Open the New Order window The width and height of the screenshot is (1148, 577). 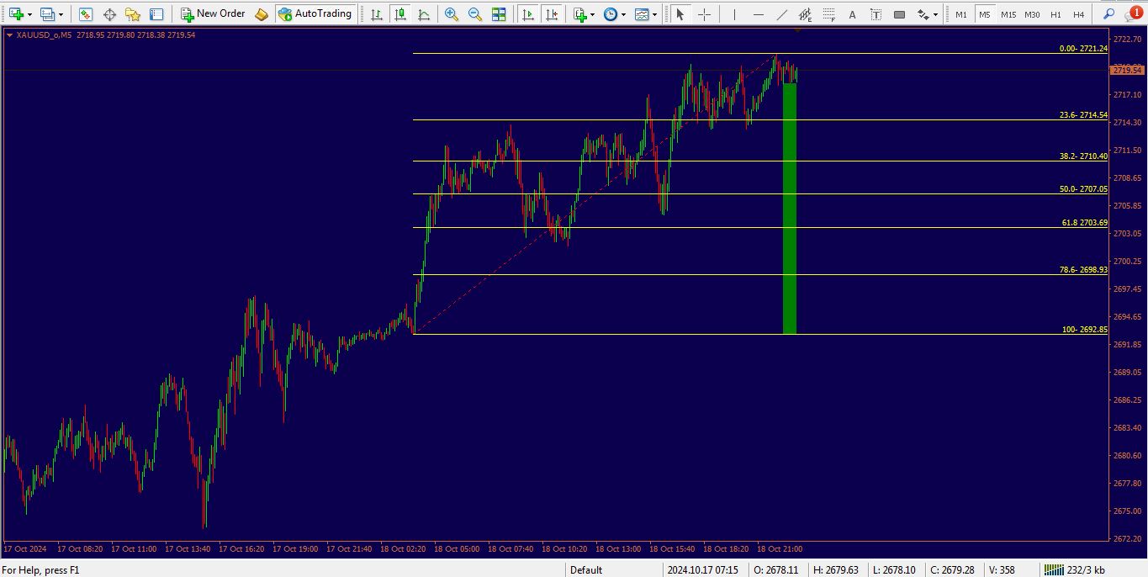213,13
